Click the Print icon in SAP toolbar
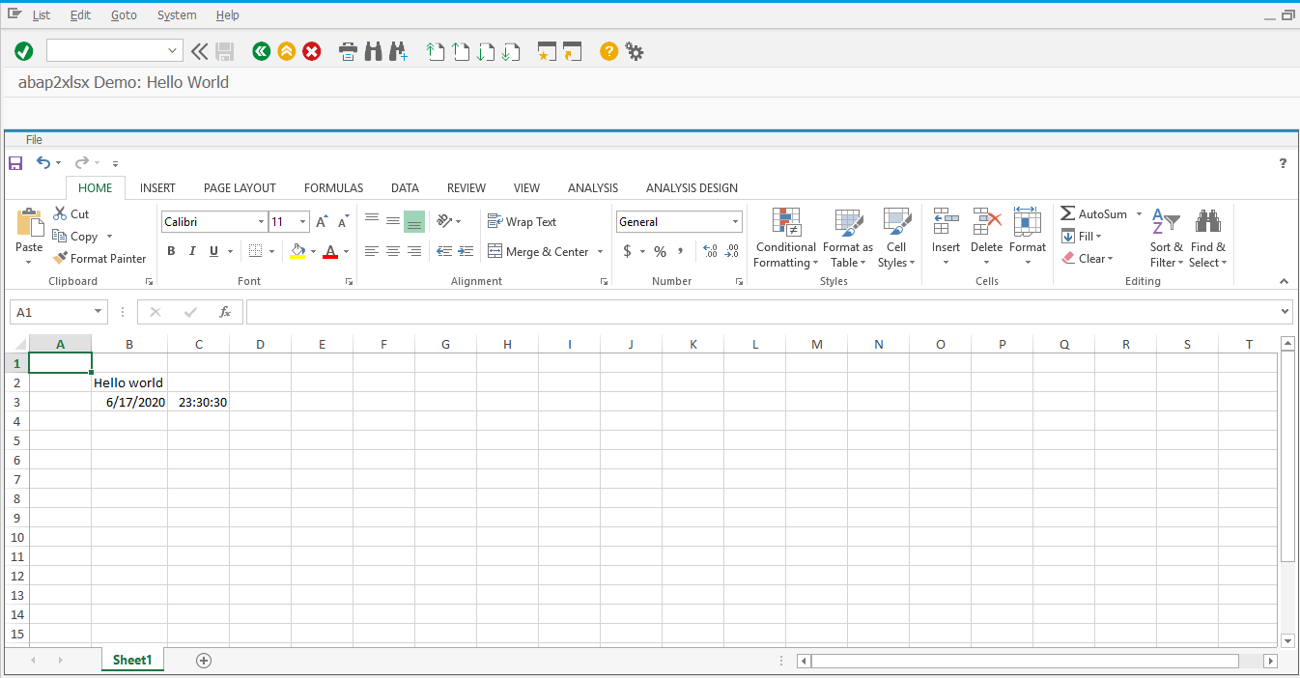 [348, 51]
